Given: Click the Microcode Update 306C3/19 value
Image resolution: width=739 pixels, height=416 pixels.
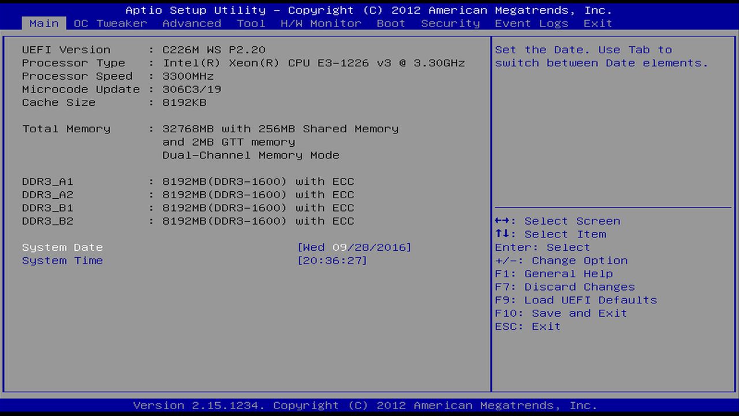Looking at the screenshot, I should click(x=192, y=90).
